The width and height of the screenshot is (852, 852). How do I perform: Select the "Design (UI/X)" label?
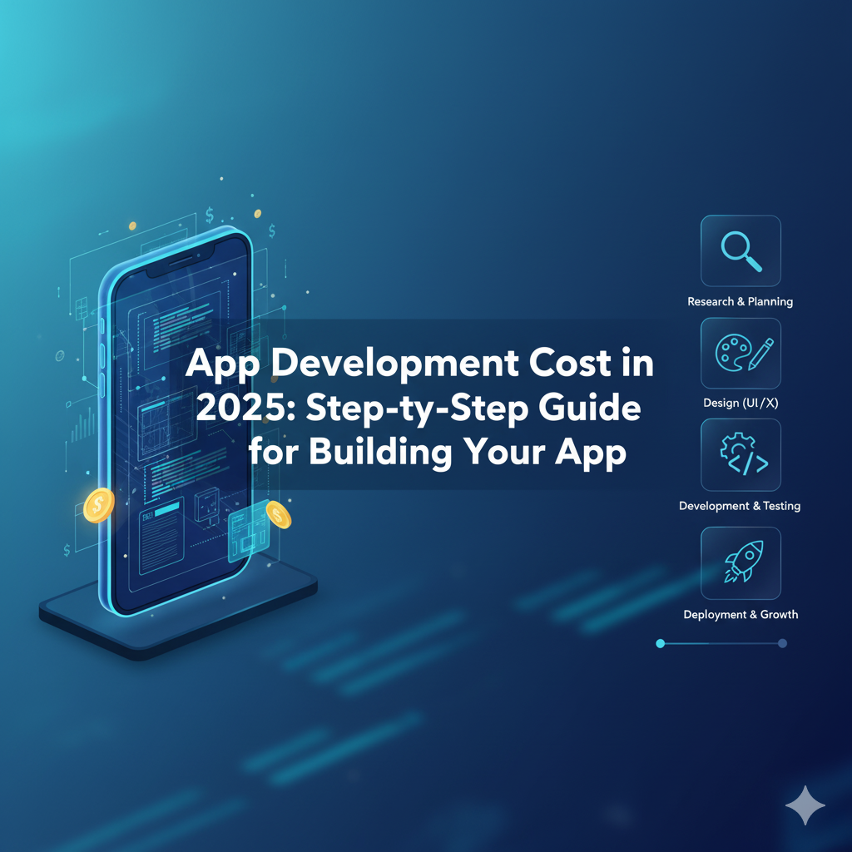click(740, 404)
